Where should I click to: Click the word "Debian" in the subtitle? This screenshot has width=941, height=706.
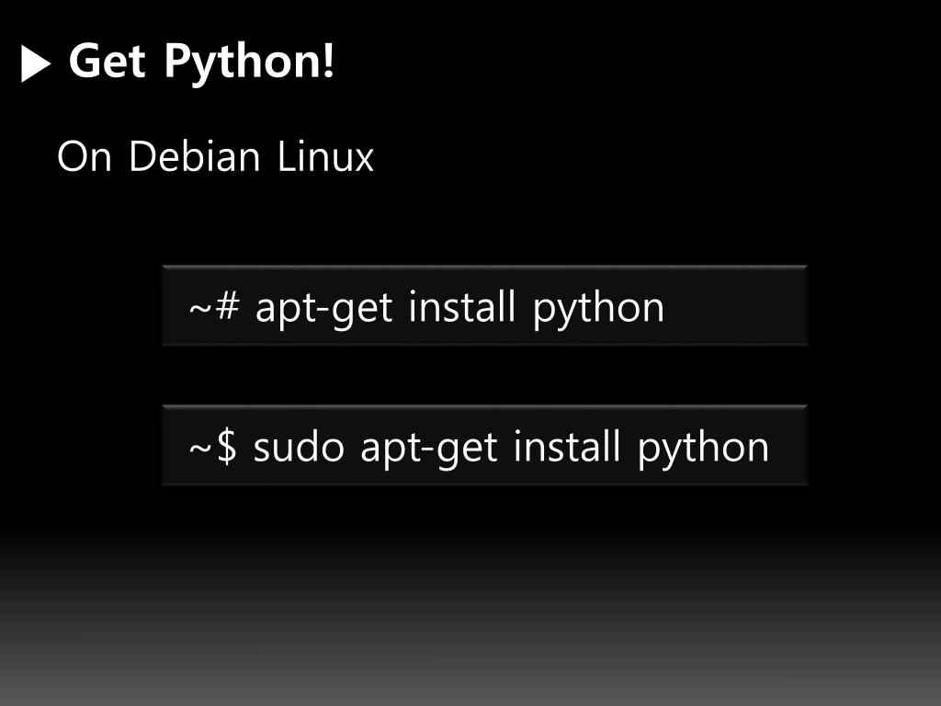coord(194,156)
